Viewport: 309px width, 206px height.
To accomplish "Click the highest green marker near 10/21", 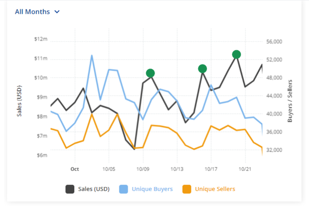I will coord(236,54).
